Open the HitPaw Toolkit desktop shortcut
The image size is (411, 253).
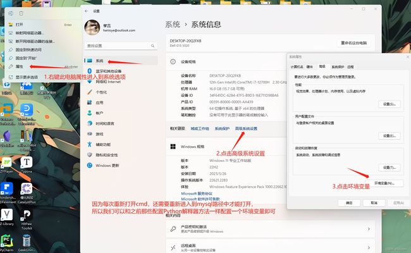[27, 219]
